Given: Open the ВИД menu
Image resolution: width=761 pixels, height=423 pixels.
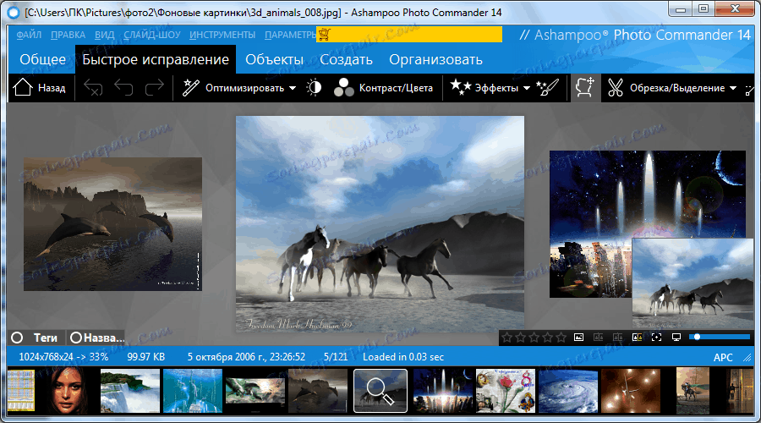Looking at the screenshot, I should coord(104,35).
